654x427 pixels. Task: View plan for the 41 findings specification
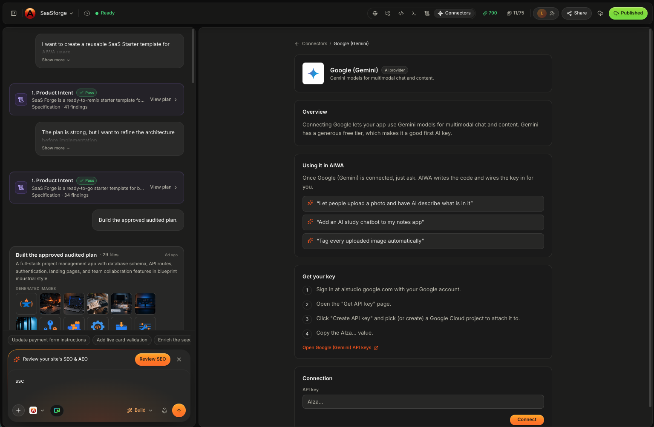164,100
